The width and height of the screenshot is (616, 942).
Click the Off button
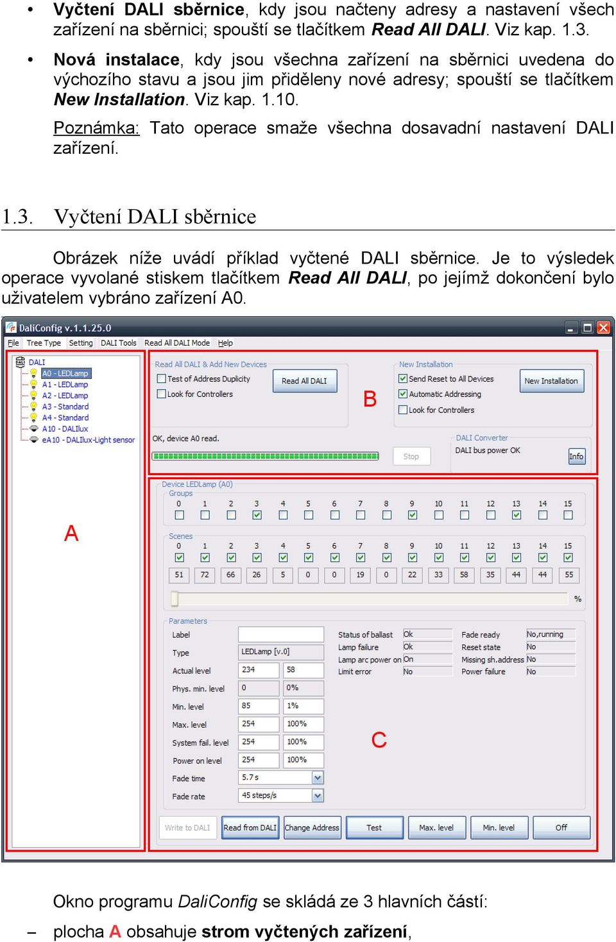click(x=561, y=828)
